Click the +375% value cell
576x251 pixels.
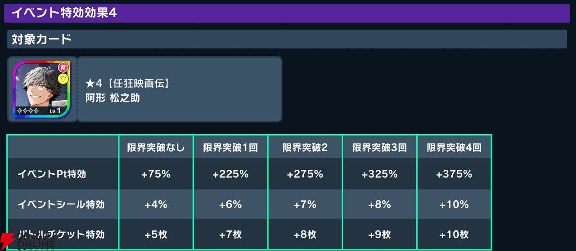454,174
